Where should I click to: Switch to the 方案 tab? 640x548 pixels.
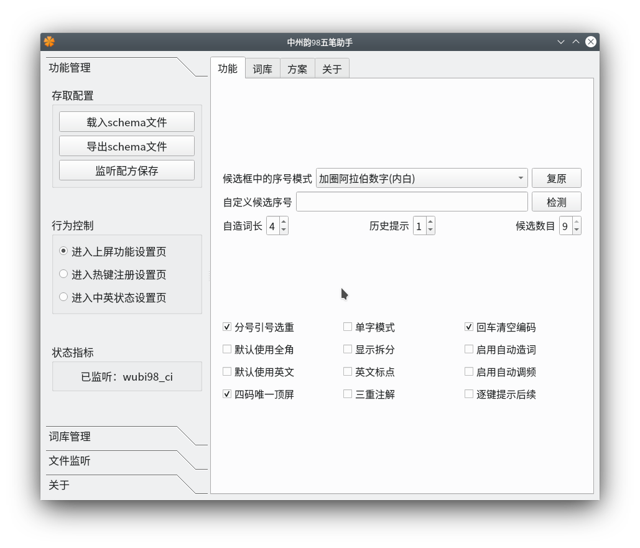(x=297, y=68)
